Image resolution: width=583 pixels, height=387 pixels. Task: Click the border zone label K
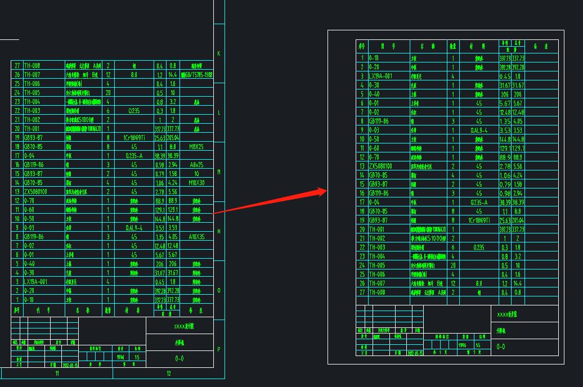point(219,53)
